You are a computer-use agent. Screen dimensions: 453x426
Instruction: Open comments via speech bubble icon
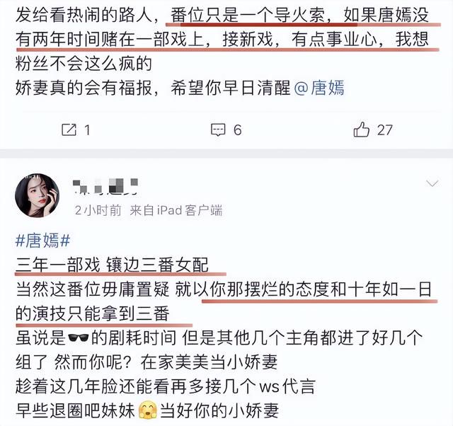pyautogui.click(x=218, y=129)
